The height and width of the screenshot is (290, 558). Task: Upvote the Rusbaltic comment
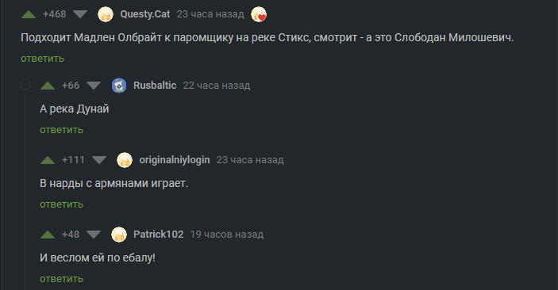48,86
